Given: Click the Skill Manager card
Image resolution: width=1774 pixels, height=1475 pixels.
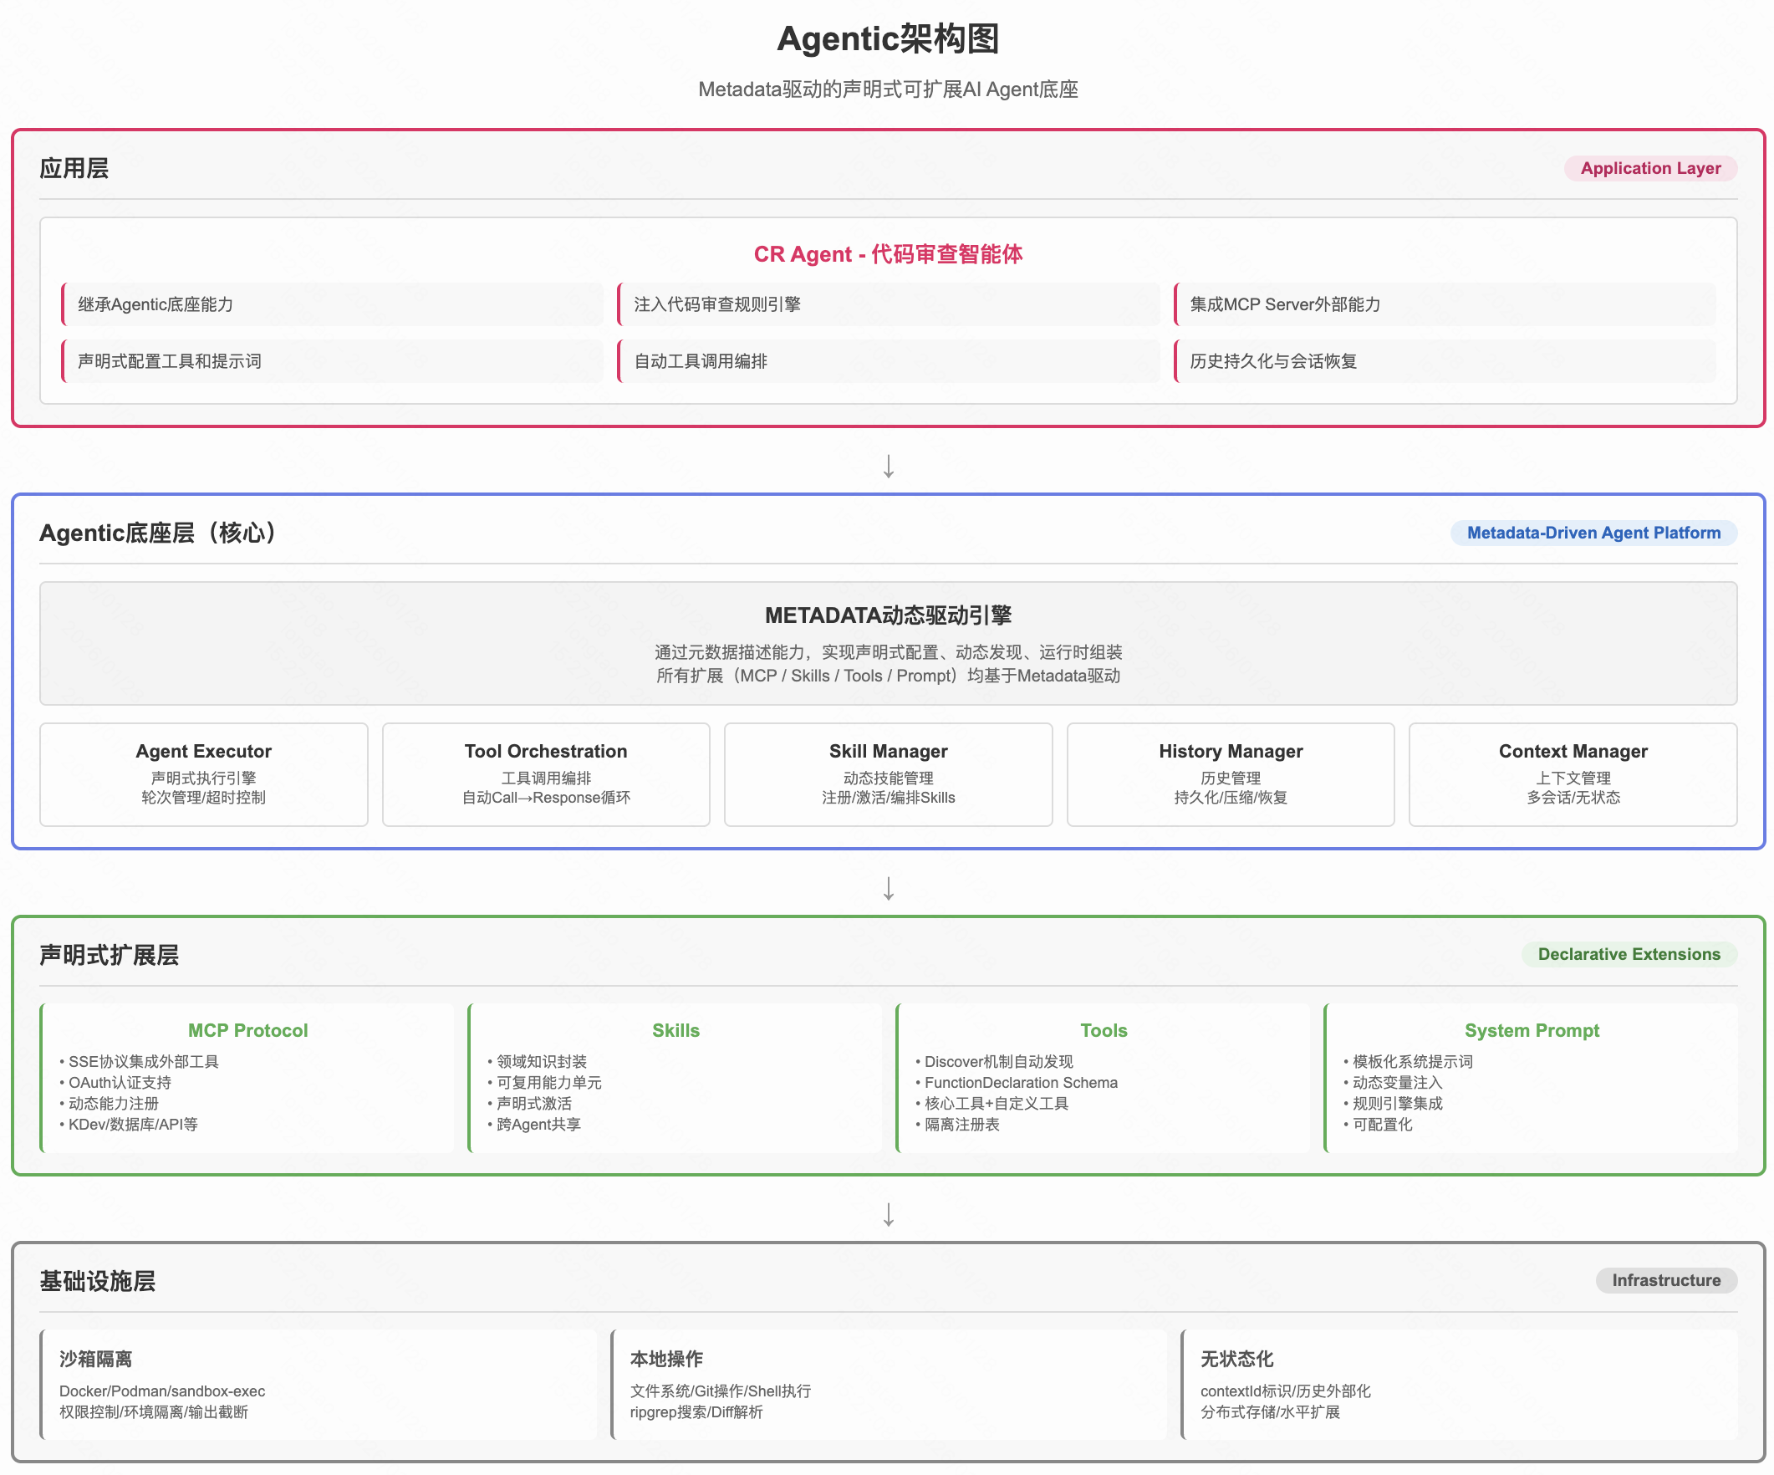Looking at the screenshot, I should click(888, 773).
